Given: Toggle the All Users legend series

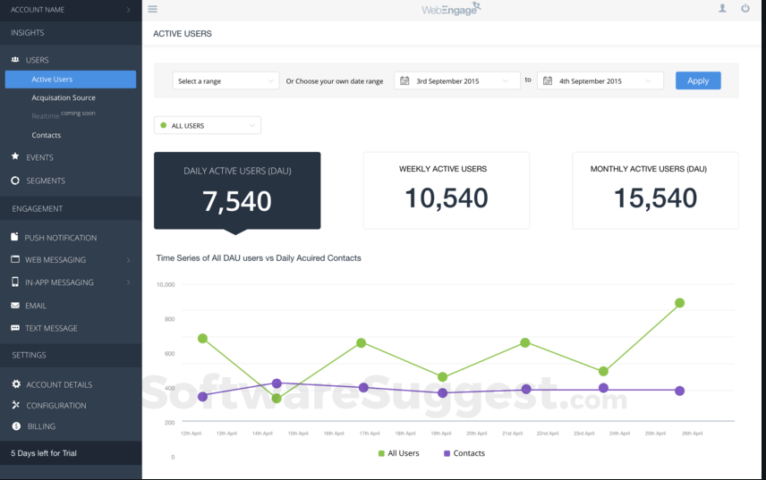Looking at the screenshot, I should [398, 453].
